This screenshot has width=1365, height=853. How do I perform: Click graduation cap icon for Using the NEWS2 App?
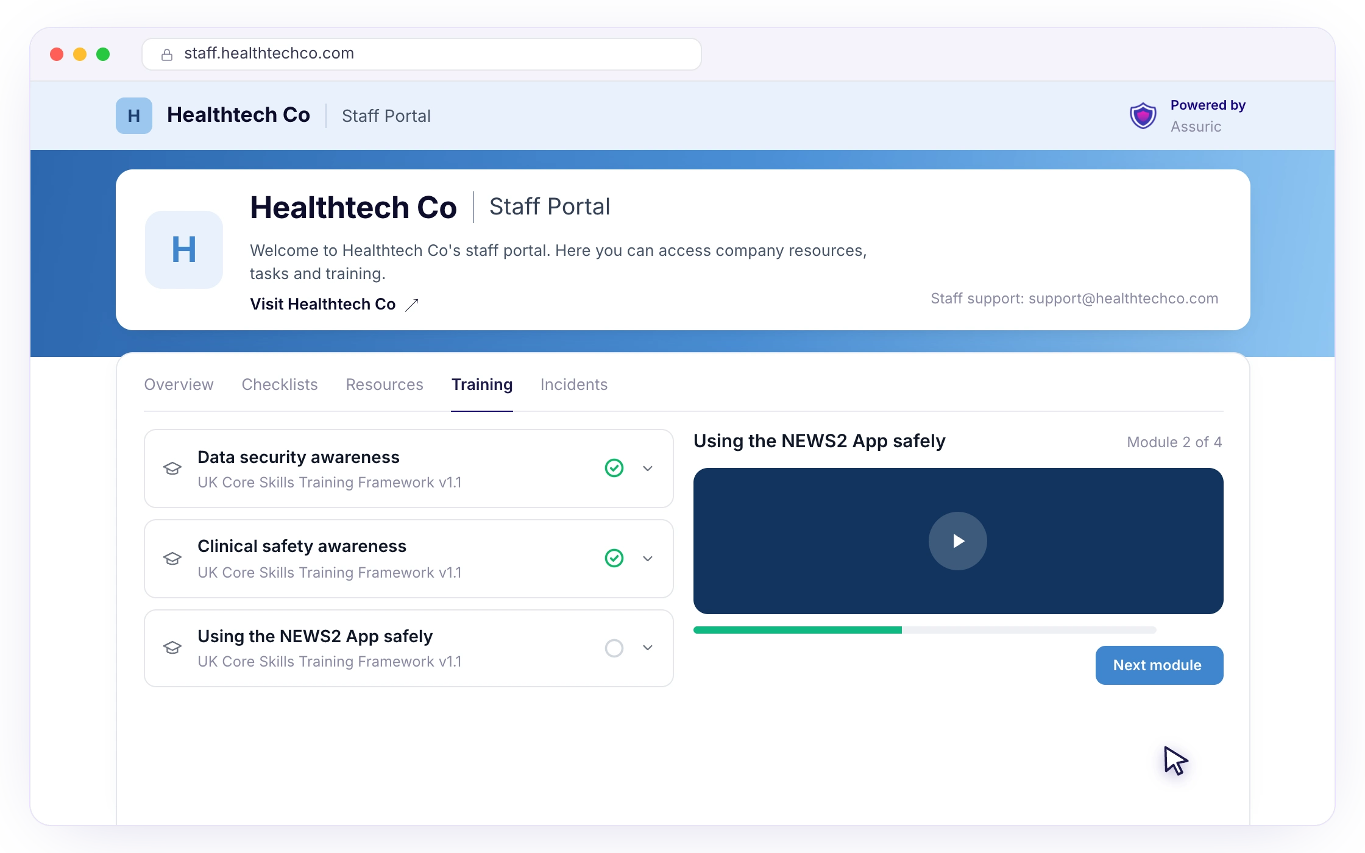tap(172, 648)
